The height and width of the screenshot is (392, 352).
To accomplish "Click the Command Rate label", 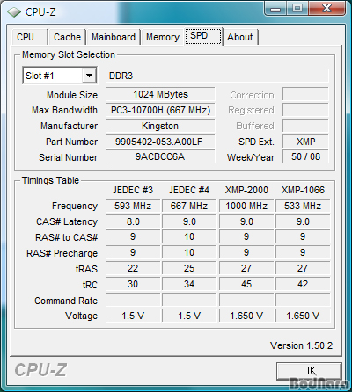I will tap(66, 301).
